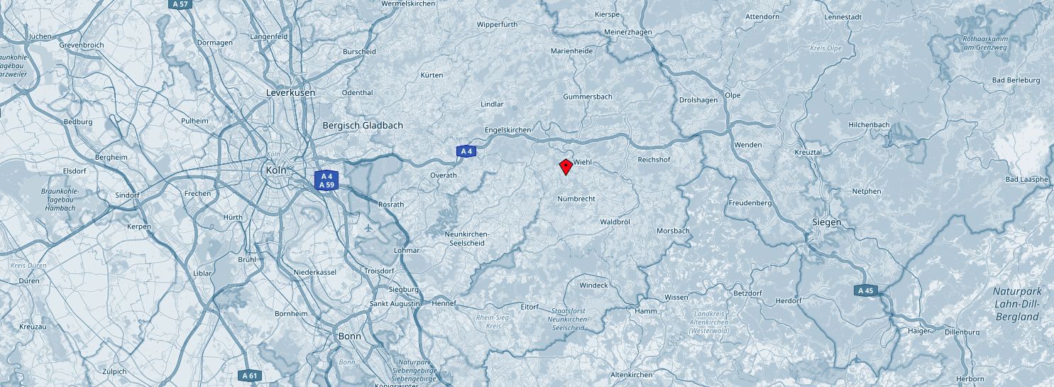Select the Köln city label
1054x387 pixels.
(275, 170)
